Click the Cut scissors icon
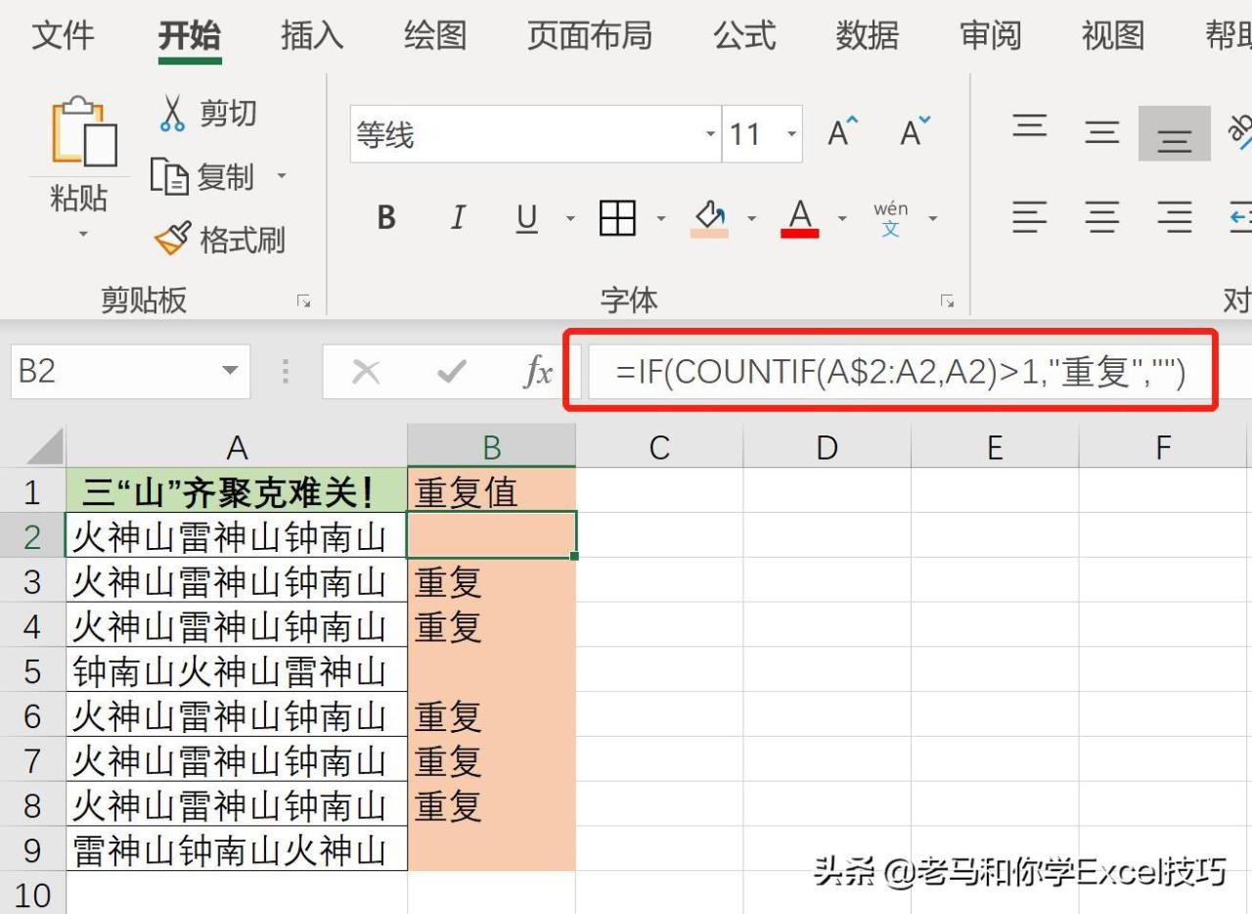This screenshot has height=914, width=1252. [x=172, y=114]
